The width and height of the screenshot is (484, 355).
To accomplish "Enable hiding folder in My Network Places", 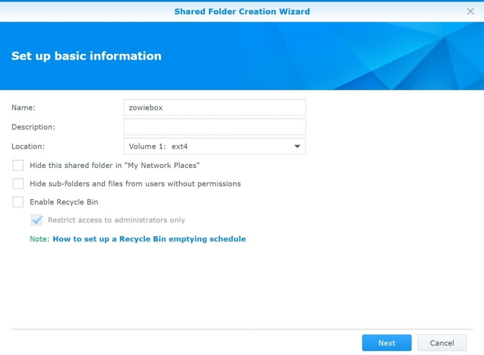I will click(18, 165).
